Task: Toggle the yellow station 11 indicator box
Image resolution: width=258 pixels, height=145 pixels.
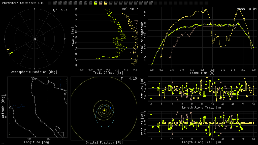Action: coord(105,3)
